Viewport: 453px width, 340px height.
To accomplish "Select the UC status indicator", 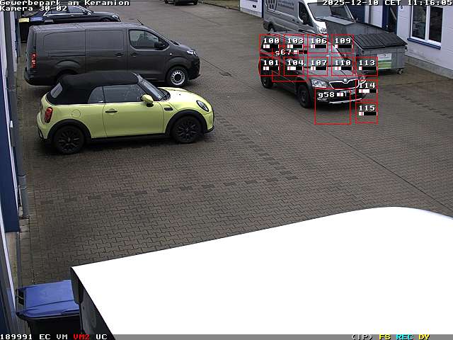I will [x=101, y=336].
